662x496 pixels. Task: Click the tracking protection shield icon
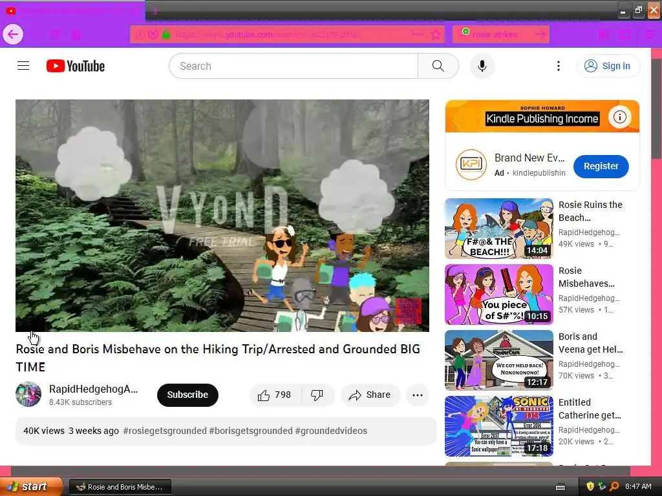pos(153,34)
